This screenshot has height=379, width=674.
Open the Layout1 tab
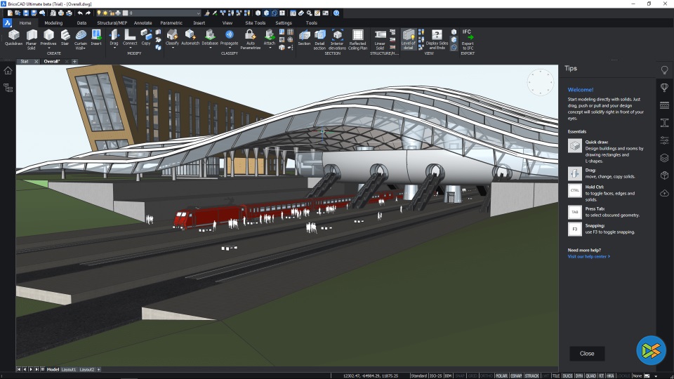click(68, 369)
